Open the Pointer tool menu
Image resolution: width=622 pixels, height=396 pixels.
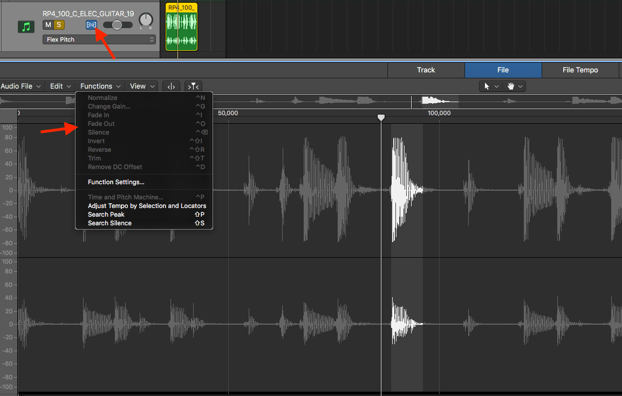tap(491, 86)
